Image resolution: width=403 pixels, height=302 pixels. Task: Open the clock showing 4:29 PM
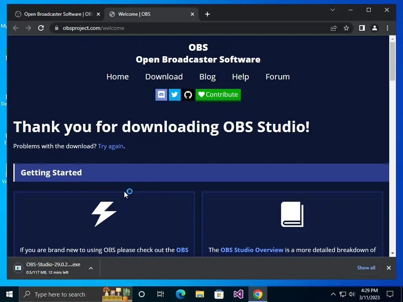click(x=369, y=294)
